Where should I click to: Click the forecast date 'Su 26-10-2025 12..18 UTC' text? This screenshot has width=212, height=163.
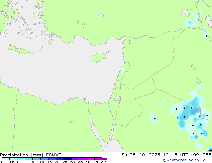point(155,155)
